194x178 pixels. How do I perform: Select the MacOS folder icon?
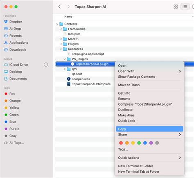65,39
